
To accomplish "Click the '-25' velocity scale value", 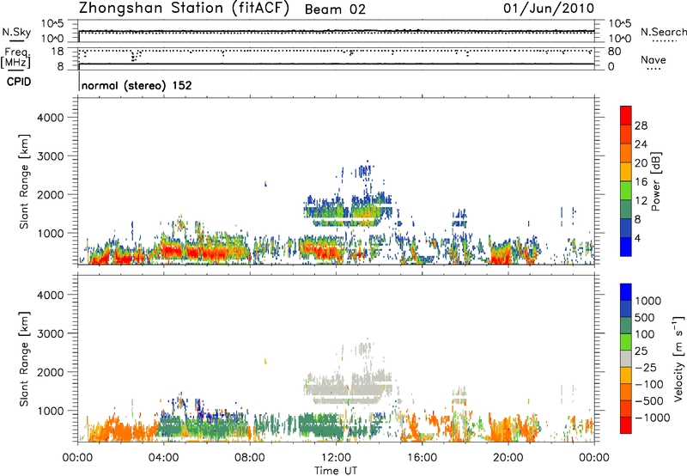I will [646, 368].
